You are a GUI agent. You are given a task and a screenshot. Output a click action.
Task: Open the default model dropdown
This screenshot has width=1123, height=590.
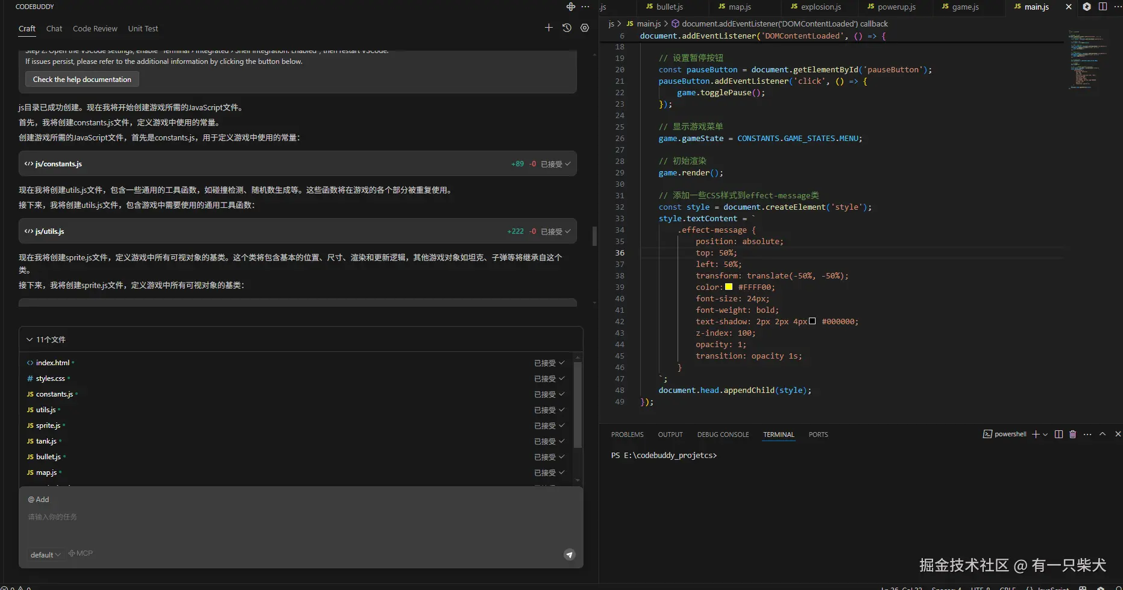[46, 554]
